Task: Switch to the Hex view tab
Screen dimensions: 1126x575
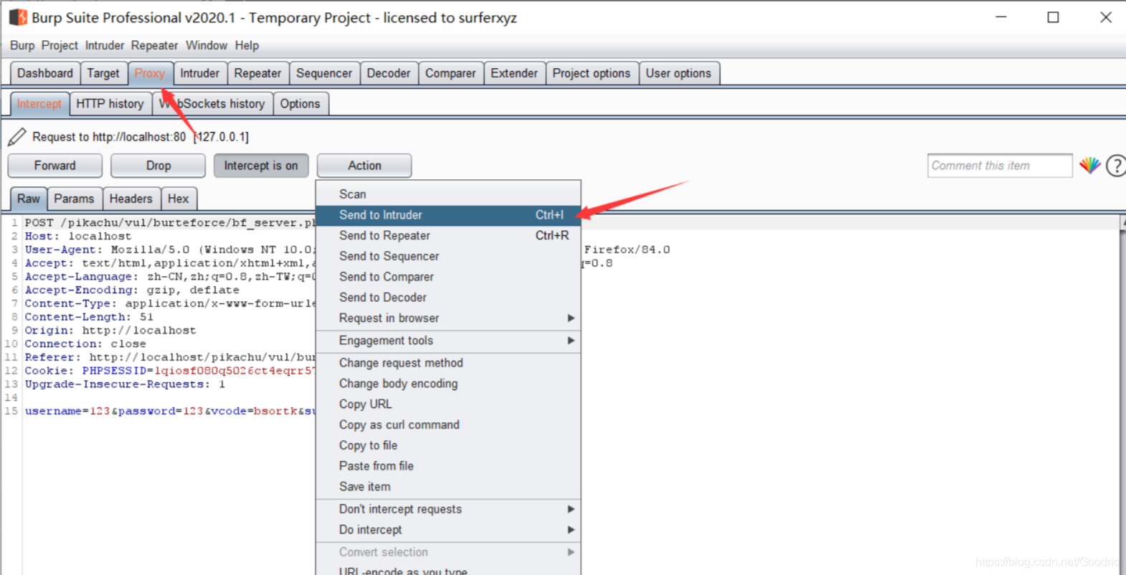Action: pyautogui.click(x=179, y=199)
